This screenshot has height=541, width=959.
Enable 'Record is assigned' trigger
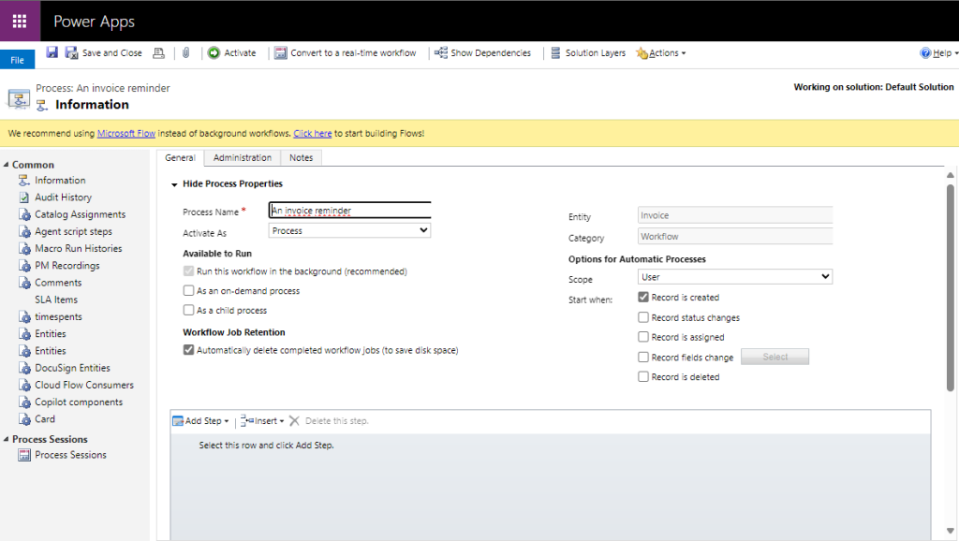tap(643, 337)
